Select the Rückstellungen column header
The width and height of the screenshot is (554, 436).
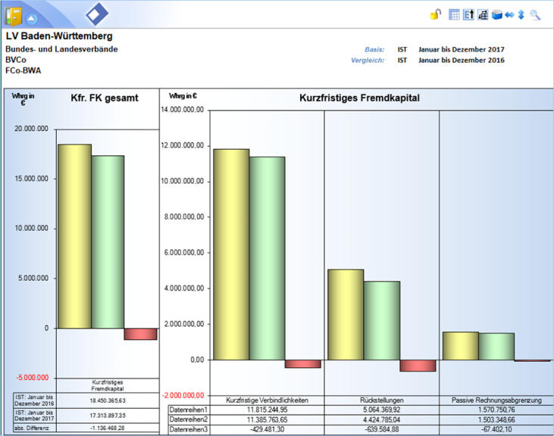click(382, 400)
